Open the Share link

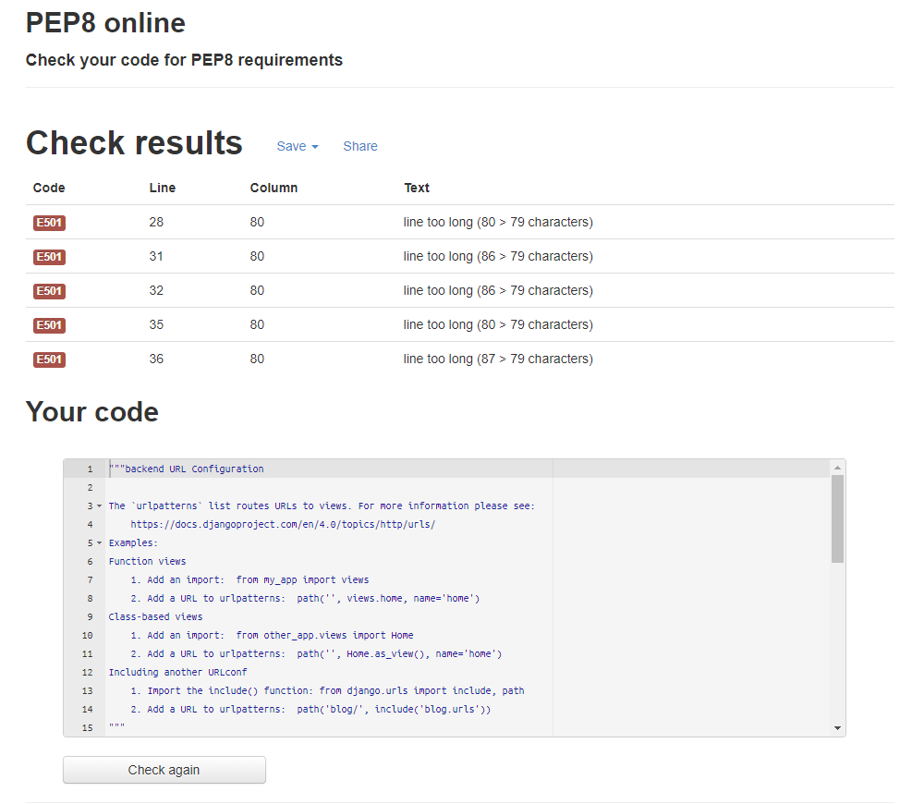click(359, 146)
